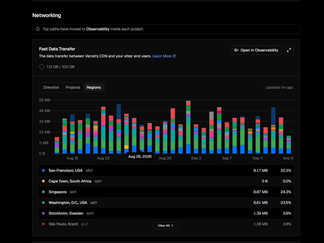Click the "Fast Data Transfer" heading

57,49
